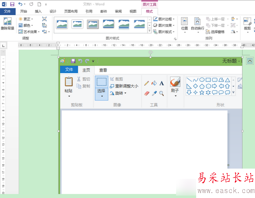Click the color picker eyedropper in the Paint screenshot
Screen dimensions: 255x198
[154, 93]
